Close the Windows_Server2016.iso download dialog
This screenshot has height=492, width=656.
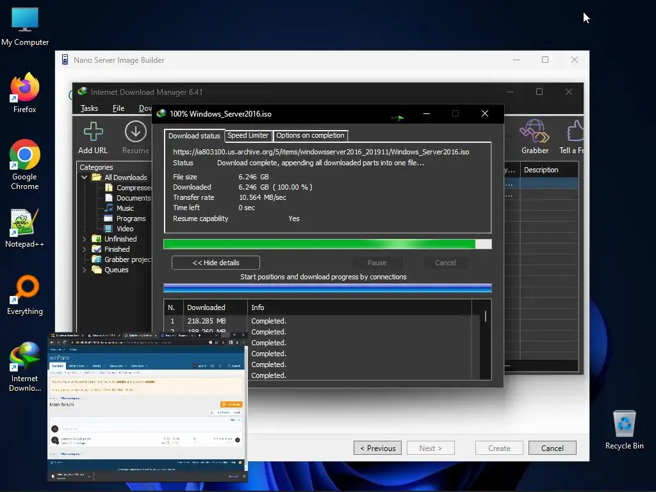485,114
